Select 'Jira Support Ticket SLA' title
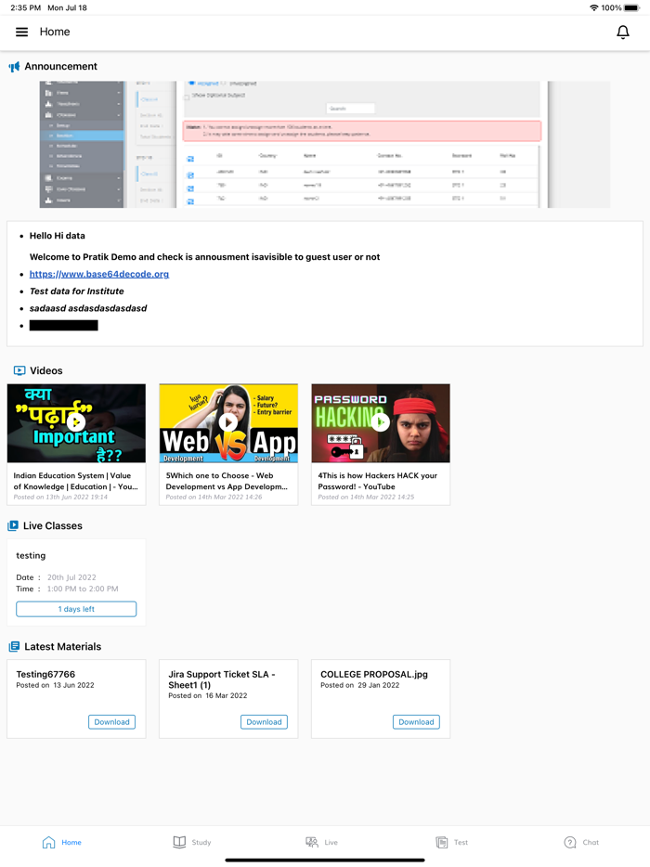The width and height of the screenshot is (650, 867). 222,679
